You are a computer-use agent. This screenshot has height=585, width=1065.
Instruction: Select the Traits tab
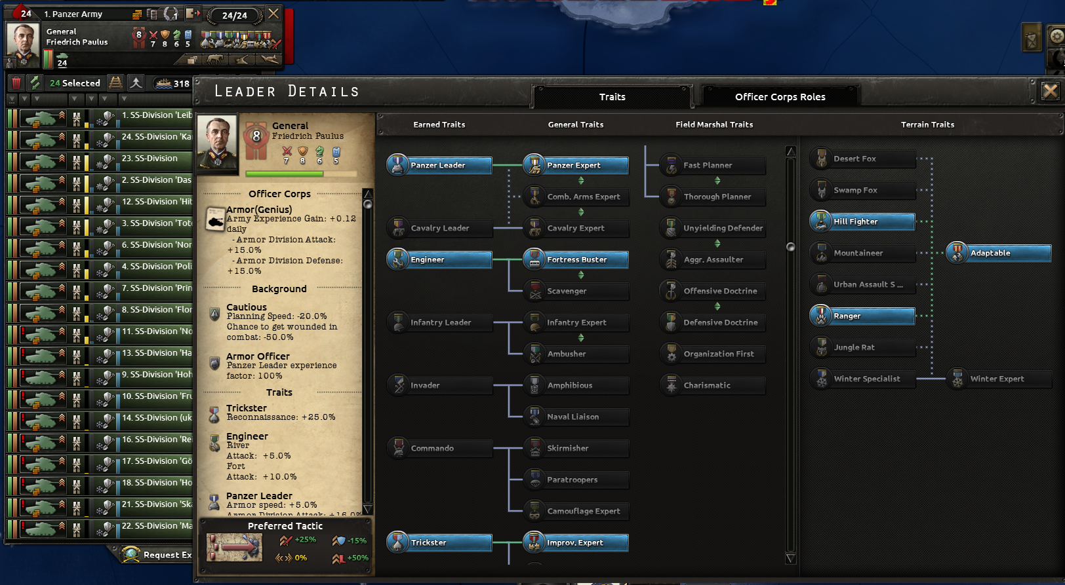point(612,97)
